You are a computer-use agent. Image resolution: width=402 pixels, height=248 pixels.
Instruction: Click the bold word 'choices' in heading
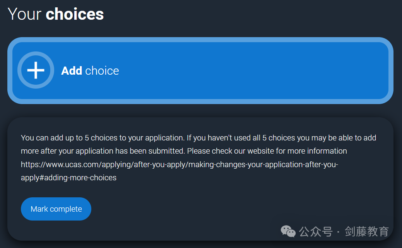point(75,14)
